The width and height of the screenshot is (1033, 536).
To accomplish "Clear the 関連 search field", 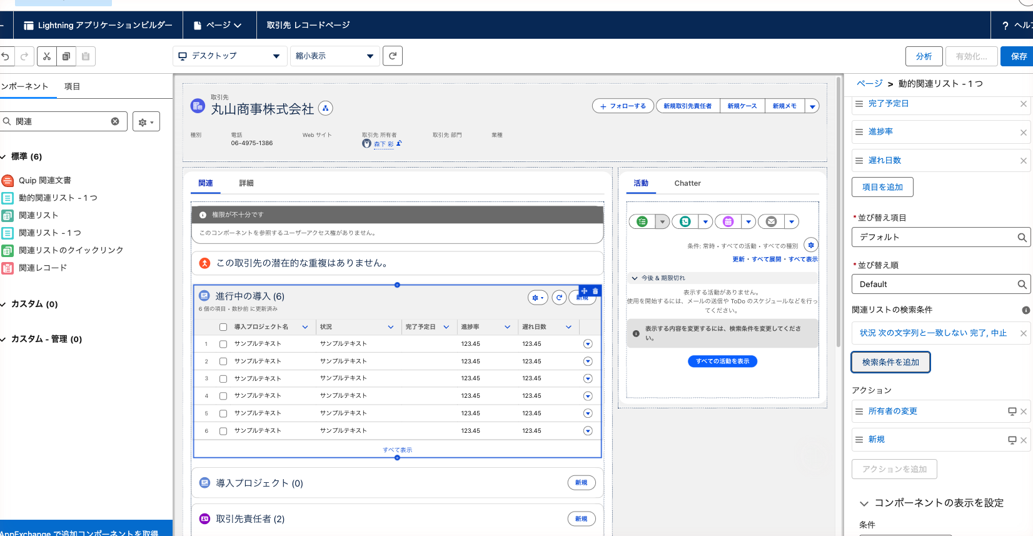I will tap(115, 121).
